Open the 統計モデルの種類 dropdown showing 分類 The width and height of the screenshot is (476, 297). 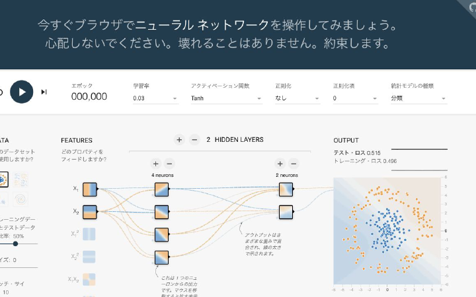[x=419, y=98]
